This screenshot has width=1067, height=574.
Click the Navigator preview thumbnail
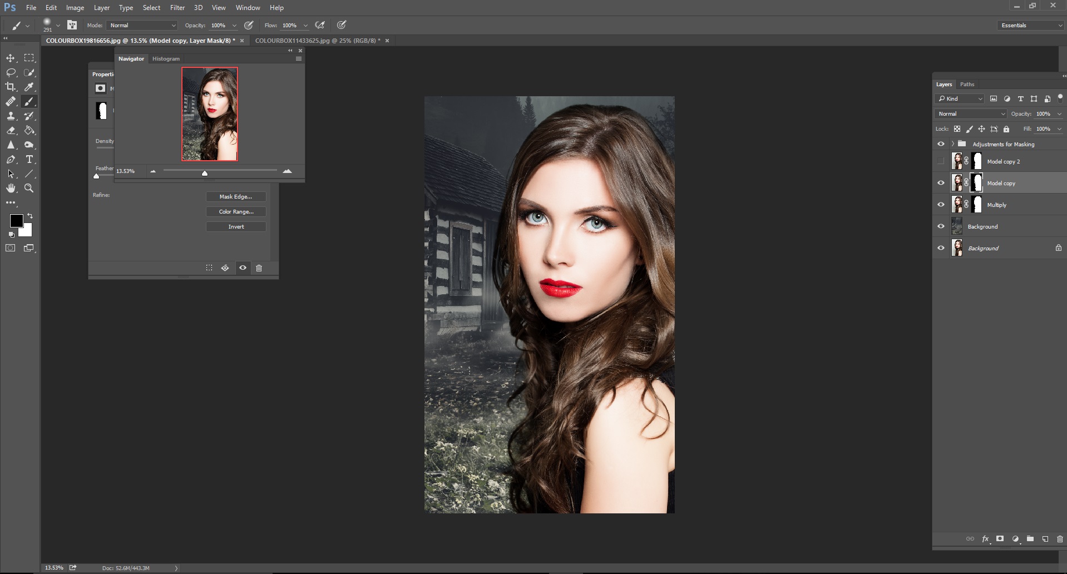click(x=210, y=114)
